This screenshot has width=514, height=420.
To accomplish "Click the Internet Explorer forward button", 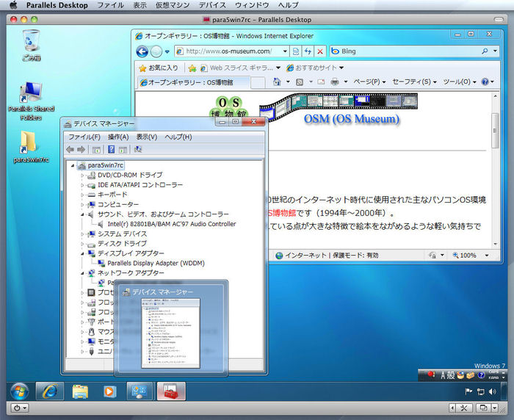I will click(x=156, y=51).
